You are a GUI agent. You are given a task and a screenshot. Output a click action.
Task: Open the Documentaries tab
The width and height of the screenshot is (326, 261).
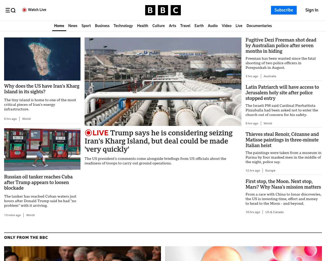(259, 26)
